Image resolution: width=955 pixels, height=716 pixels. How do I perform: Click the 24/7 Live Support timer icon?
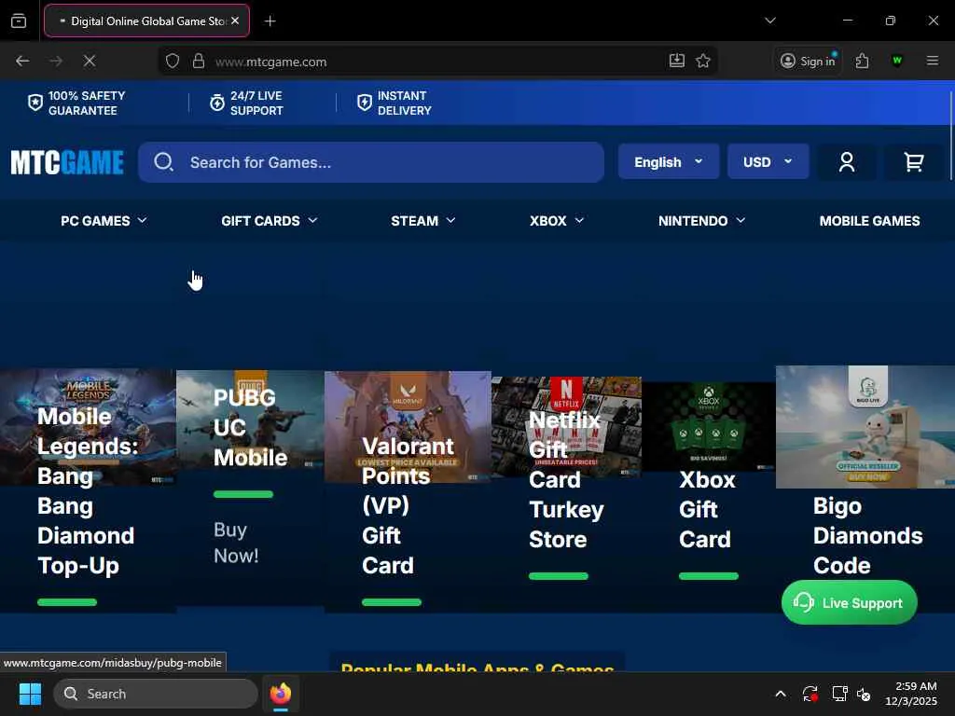click(216, 103)
